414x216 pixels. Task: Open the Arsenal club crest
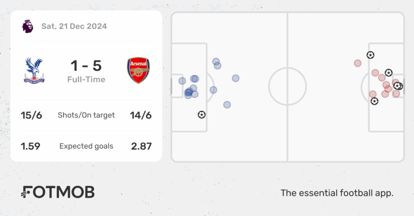[x=138, y=71]
